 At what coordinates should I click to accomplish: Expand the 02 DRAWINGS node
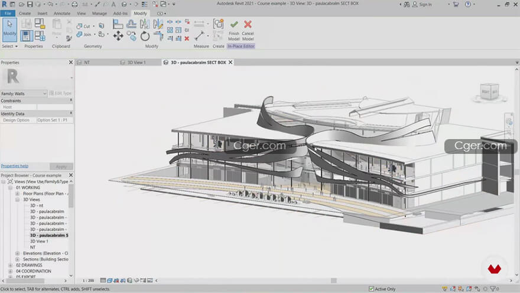pyautogui.click(x=11, y=265)
